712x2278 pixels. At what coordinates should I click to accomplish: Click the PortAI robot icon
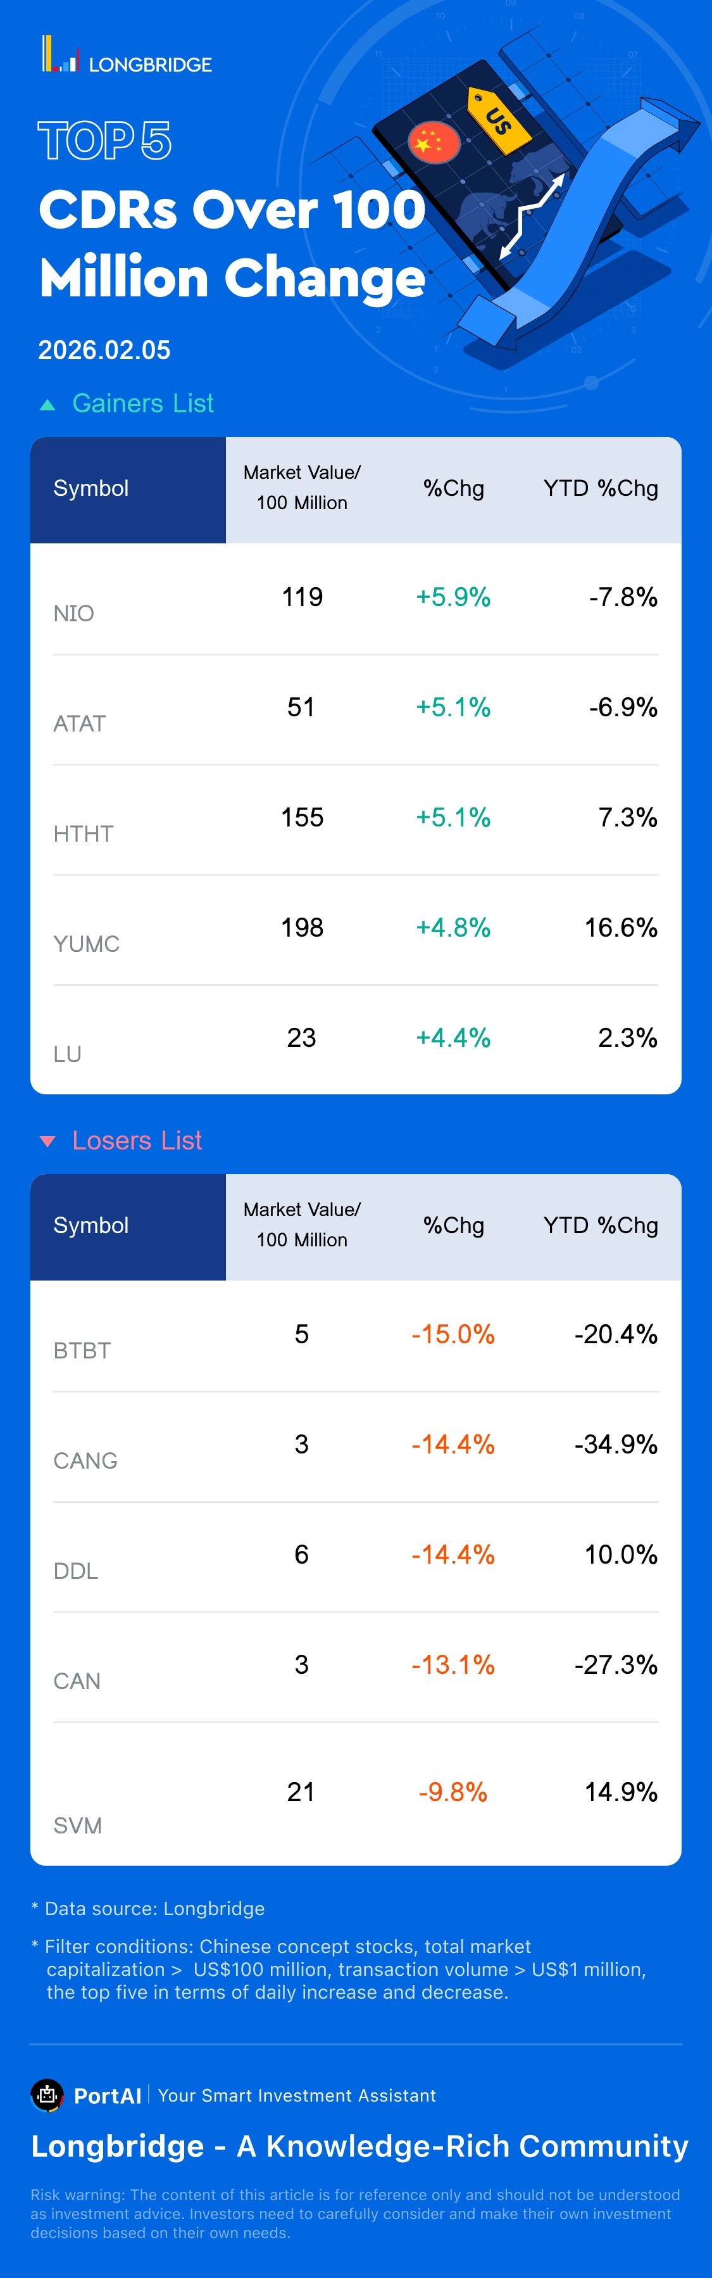[x=47, y=2094]
